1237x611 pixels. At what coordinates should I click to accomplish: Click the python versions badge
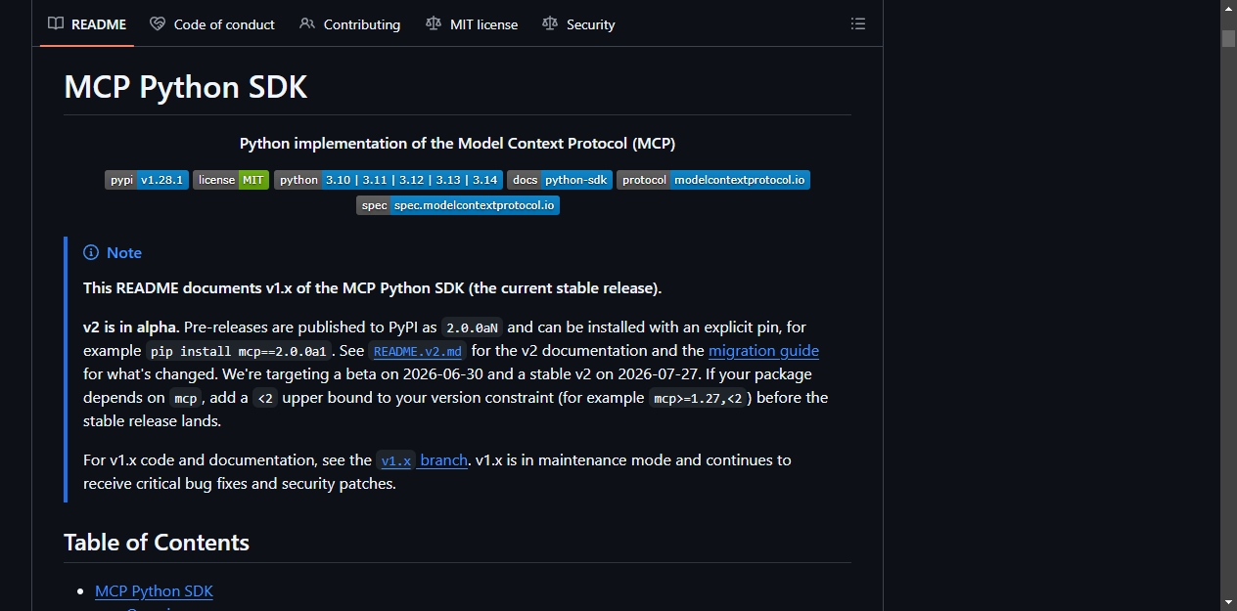point(389,180)
